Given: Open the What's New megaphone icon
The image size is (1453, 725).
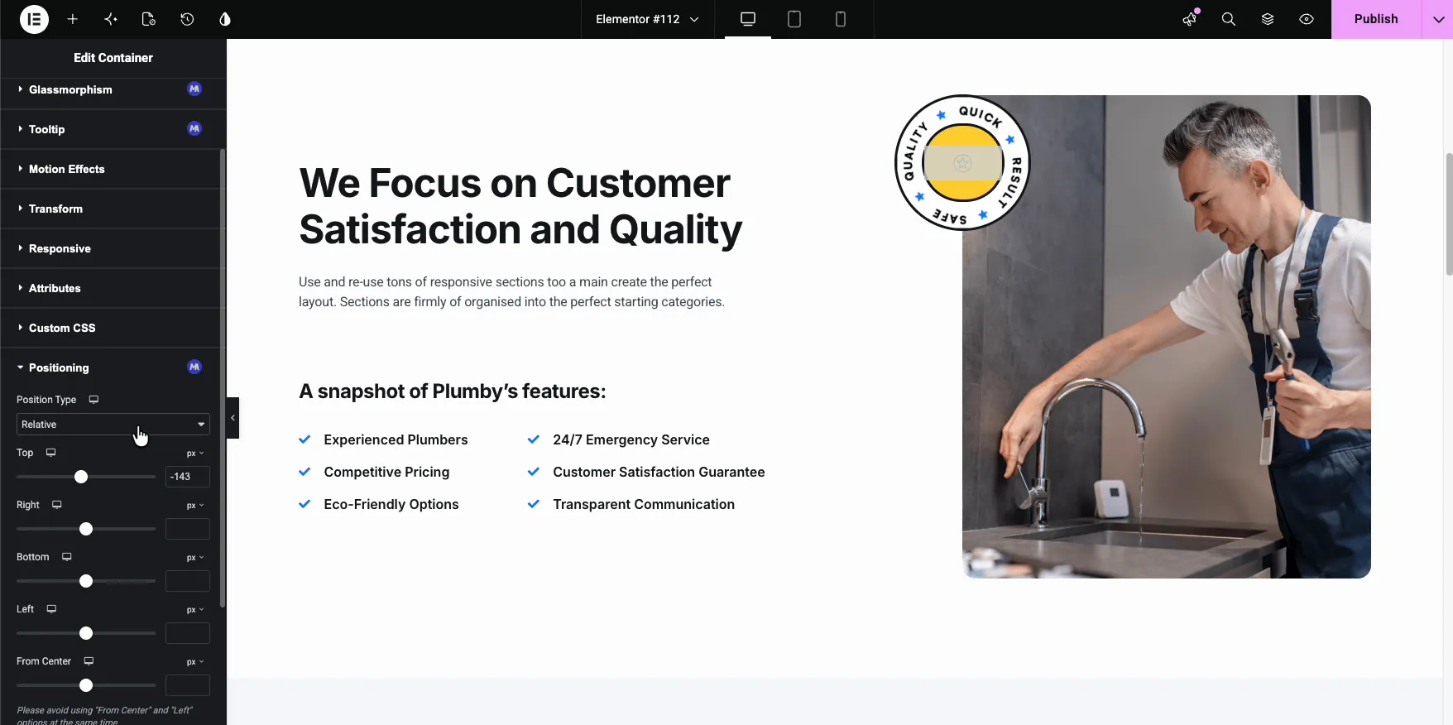Looking at the screenshot, I should 1190,19.
